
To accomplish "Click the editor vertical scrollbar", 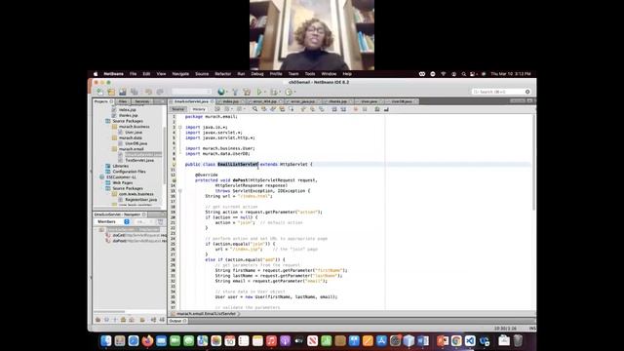I will pos(533,163).
